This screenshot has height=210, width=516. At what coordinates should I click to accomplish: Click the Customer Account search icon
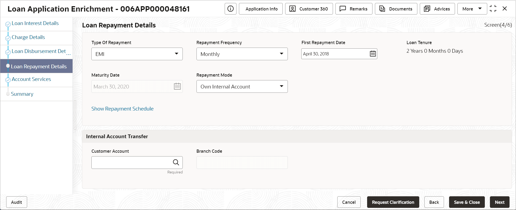[x=176, y=162]
